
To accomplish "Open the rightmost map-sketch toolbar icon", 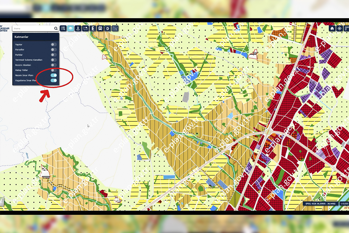I will [x=115, y=29].
